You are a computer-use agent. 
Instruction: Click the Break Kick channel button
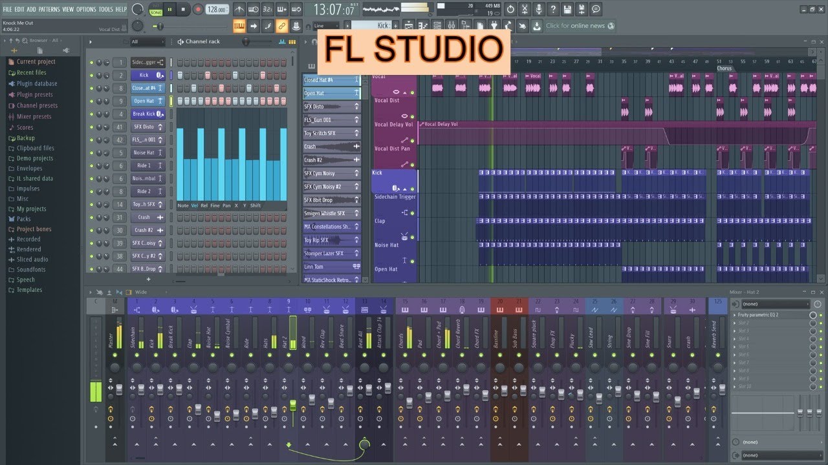(148, 114)
